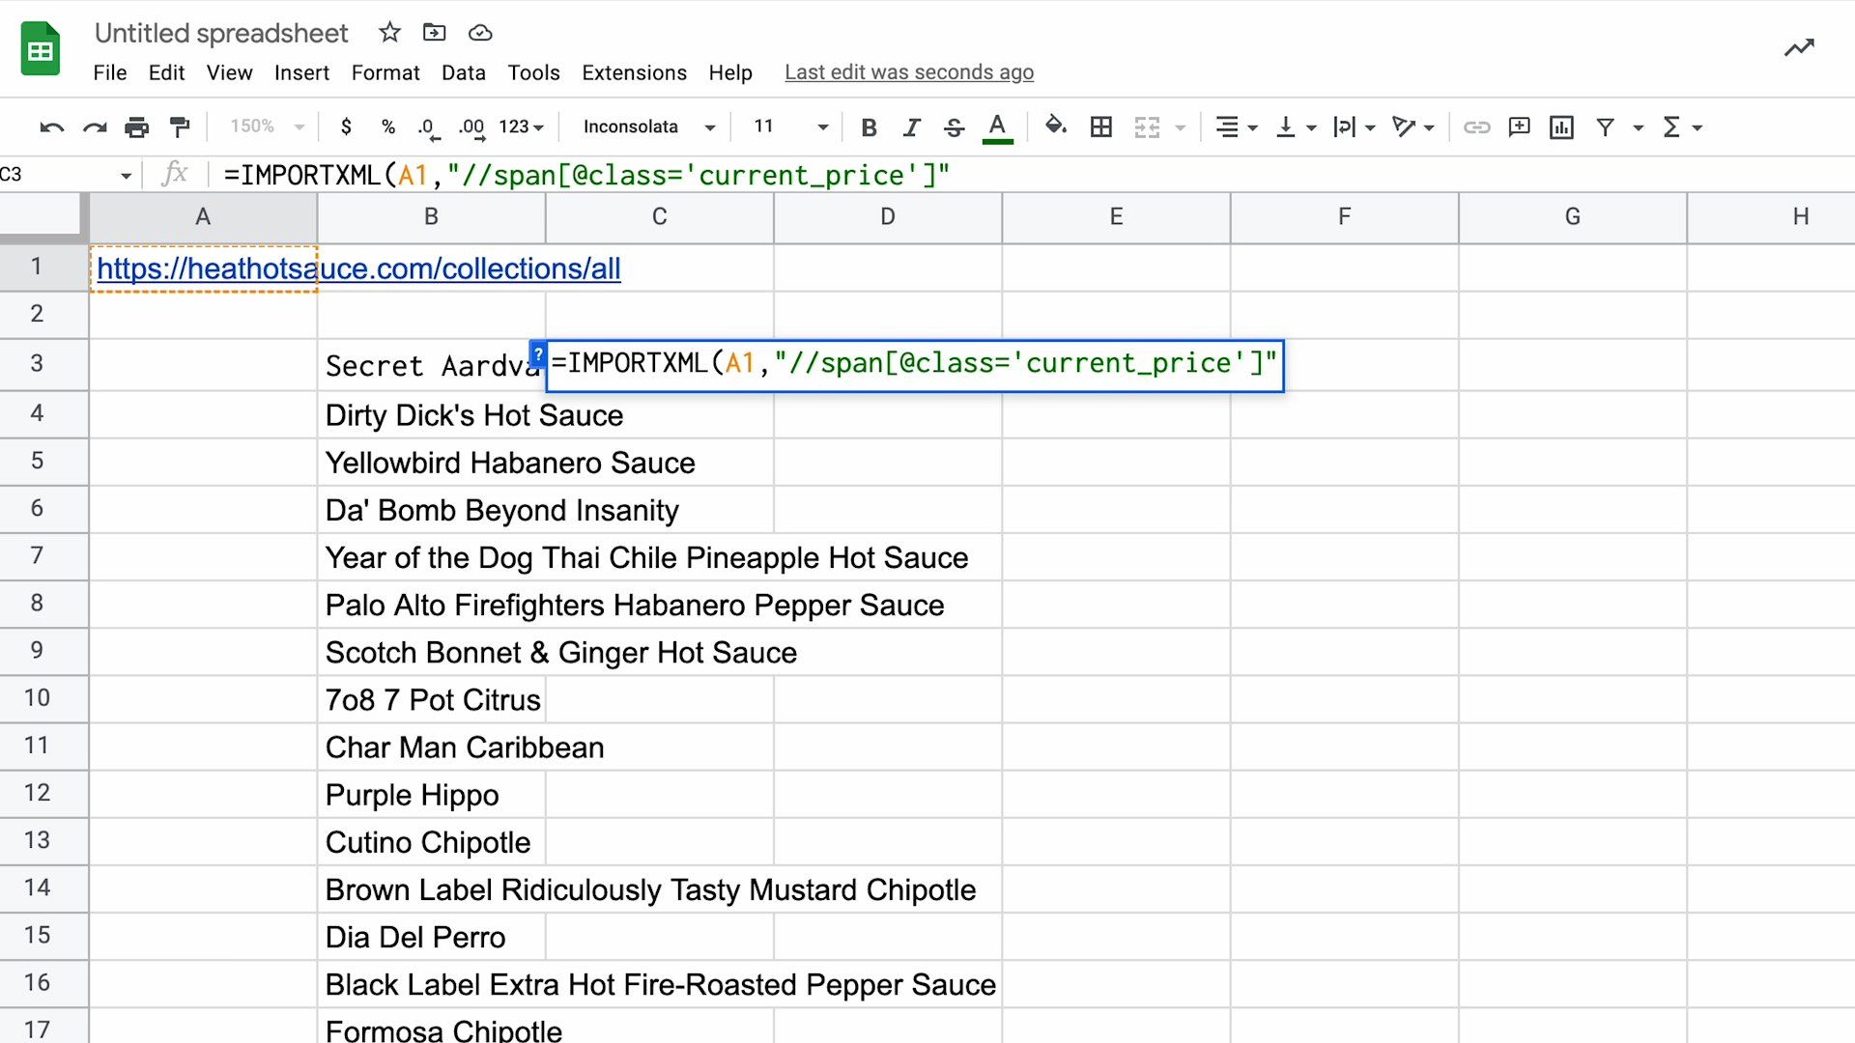Image resolution: width=1855 pixels, height=1043 pixels.
Task: Open text rotation dropdown
Action: (1413, 127)
